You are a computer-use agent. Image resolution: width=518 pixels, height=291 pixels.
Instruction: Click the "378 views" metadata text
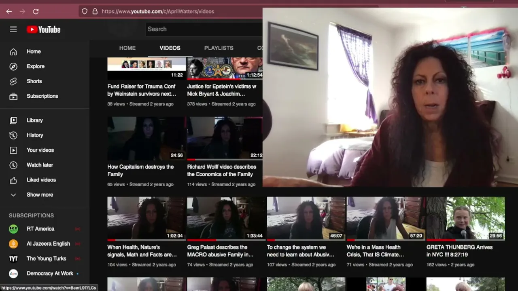pos(197,104)
